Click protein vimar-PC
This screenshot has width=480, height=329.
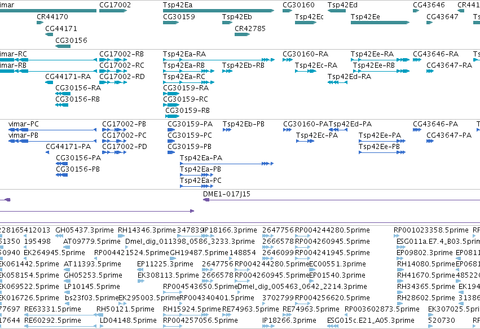pyautogui.click(x=24, y=124)
